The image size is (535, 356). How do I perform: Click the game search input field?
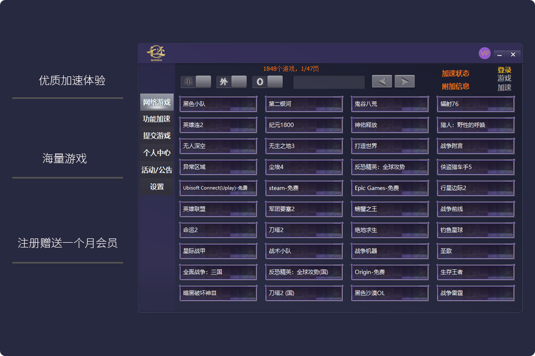point(329,82)
